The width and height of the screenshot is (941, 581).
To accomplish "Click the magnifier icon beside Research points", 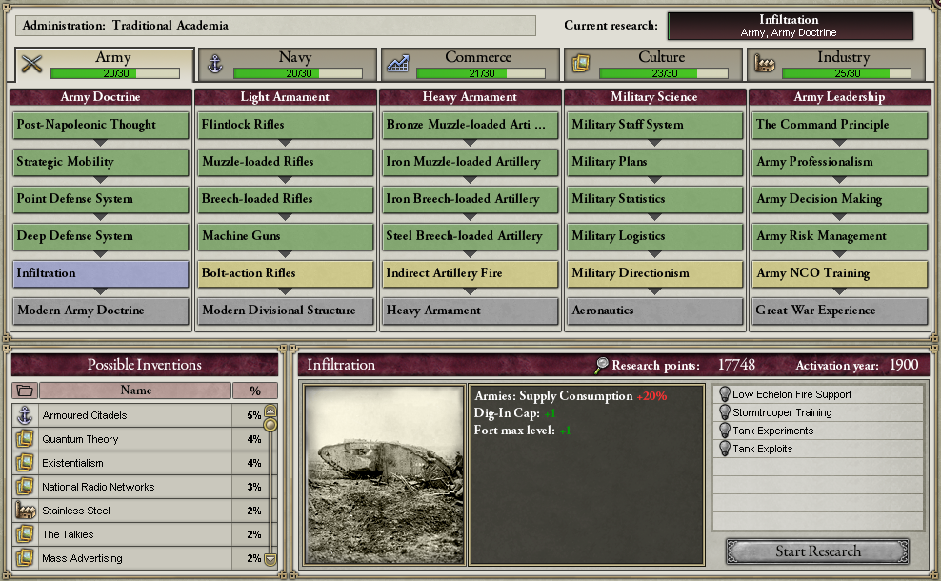I will [x=601, y=365].
